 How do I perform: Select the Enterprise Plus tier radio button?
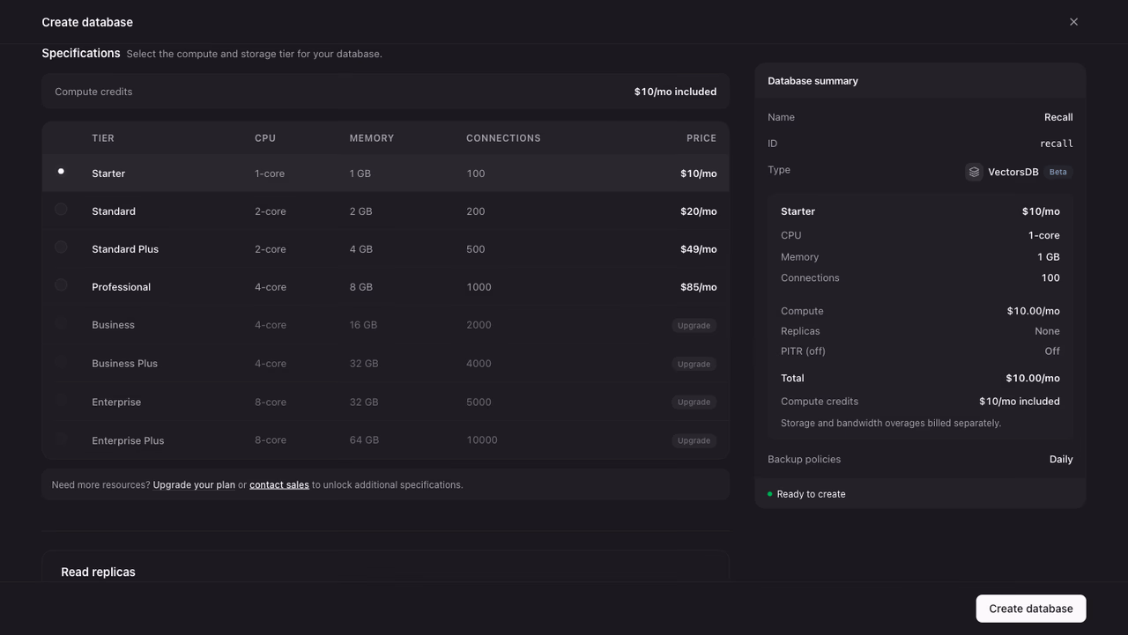(x=61, y=439)
